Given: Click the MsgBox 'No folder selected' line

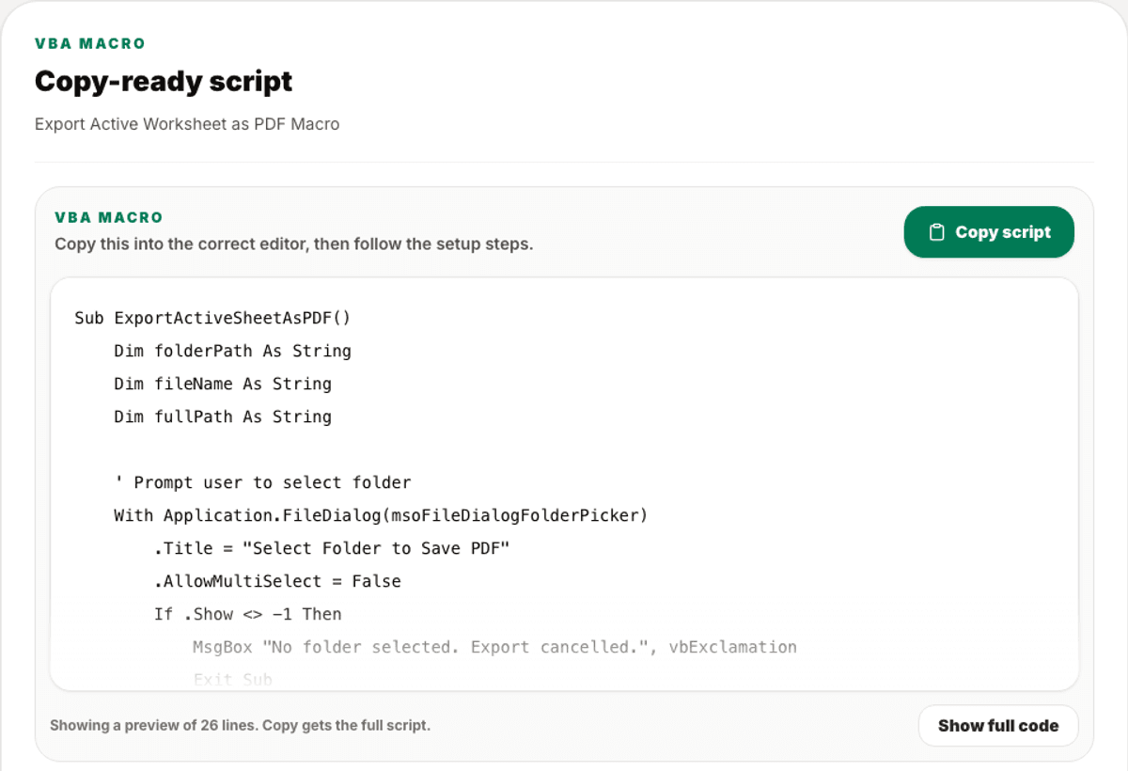Looking at the screenshot, I should point(494,647).
